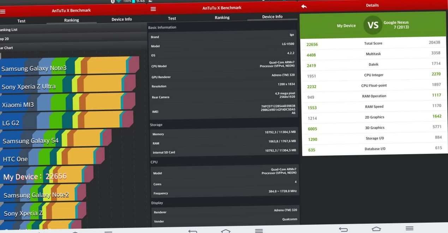This screenshot has width=448, height=233.
Task: Tap Android menu button under middle screen
Action: [259, 231]
